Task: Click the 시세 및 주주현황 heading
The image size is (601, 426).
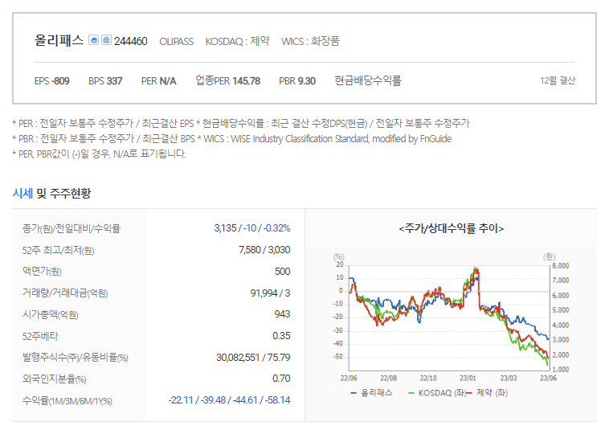Action: pyautogui.click(x=51, y=193)
